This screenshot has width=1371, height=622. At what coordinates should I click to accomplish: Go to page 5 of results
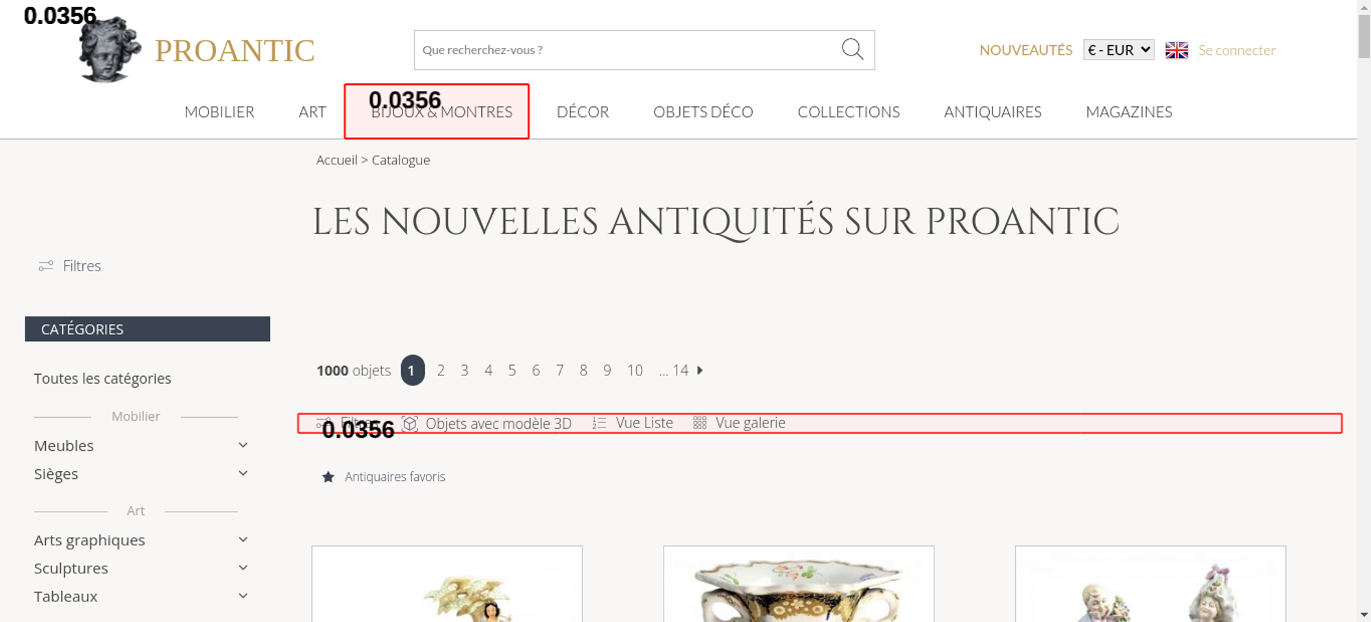coord(512,371)
